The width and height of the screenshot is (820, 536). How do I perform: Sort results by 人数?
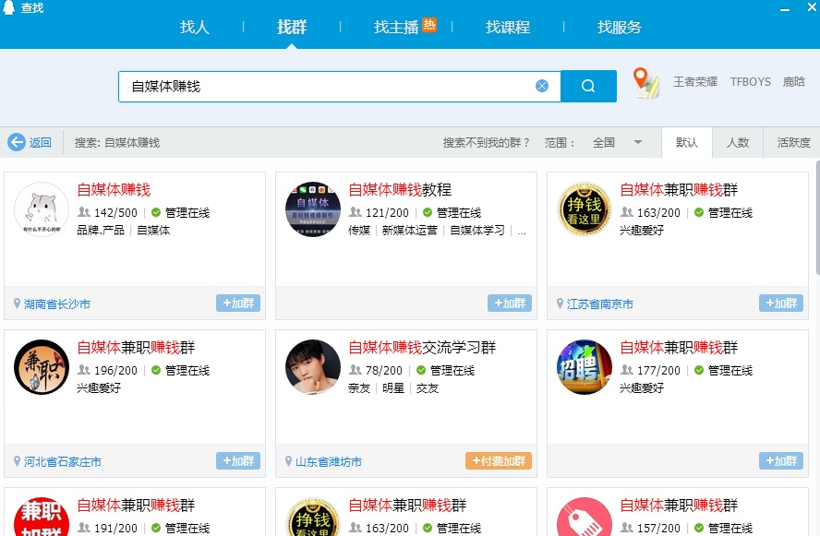[738, 143]
